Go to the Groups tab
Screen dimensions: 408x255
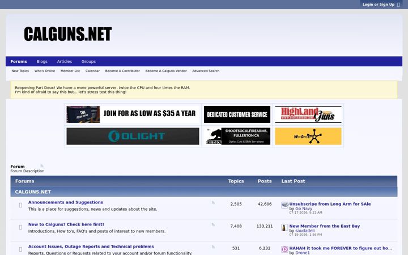pyautogui.click(x=88, y=61)
